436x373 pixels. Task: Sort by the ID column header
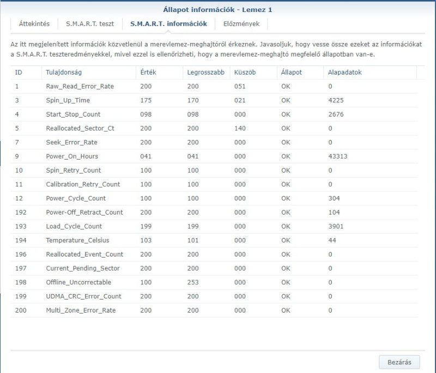(x=26, y=72)
